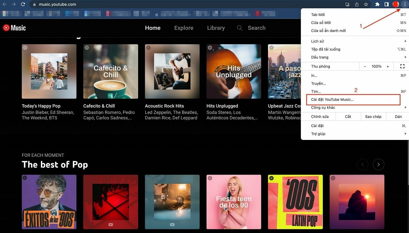Click the fullscreen icon in zoom row

pyautogui.click(x=402, y=66)
